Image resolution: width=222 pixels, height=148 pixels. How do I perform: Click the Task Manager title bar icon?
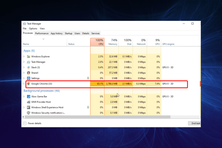(x=25, y=24)
